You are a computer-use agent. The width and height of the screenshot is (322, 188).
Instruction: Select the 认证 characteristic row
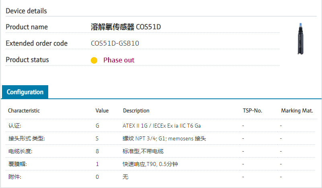(15, 126)
